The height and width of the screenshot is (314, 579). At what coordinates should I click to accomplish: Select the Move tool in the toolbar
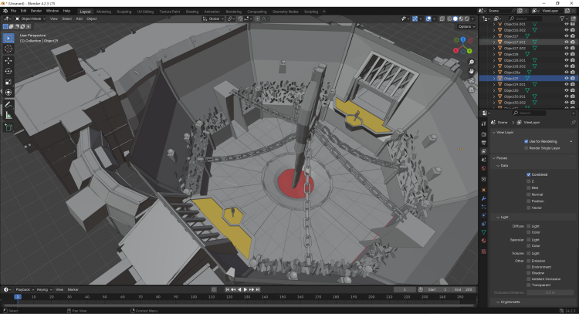click(8, 60)
